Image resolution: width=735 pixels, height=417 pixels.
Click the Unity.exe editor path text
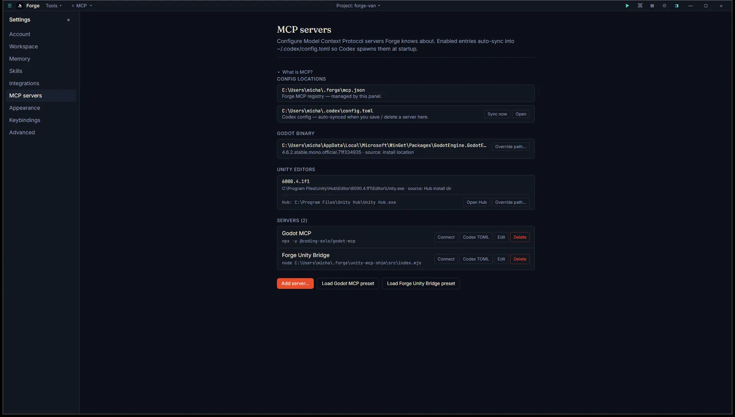coord(343,188)
